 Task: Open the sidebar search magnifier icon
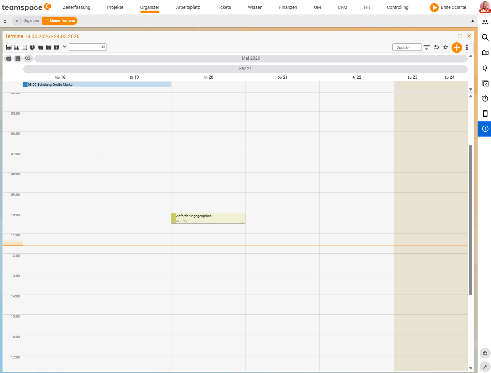coord(485,37)
